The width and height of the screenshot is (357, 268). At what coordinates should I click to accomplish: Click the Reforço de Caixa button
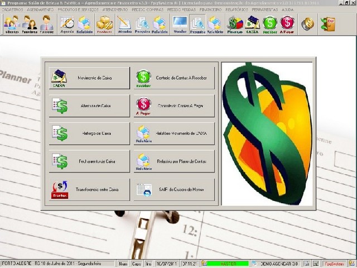[x=89, y=133]
